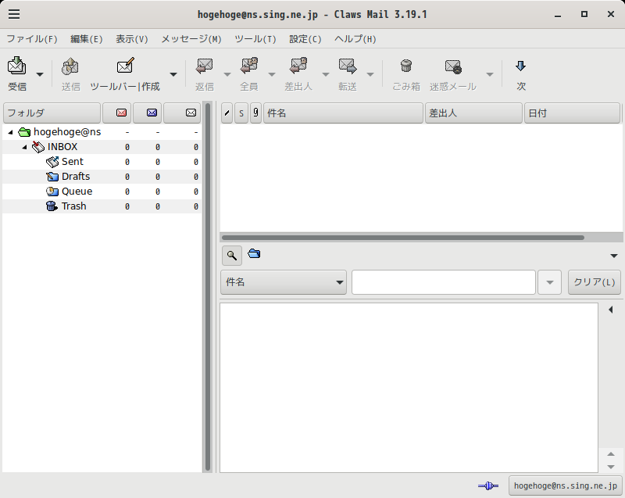Image resolution: width=625 pixels, height=498 pixels.
Task: Open the ファイル(F) menu
Action: tap(32, 39)
